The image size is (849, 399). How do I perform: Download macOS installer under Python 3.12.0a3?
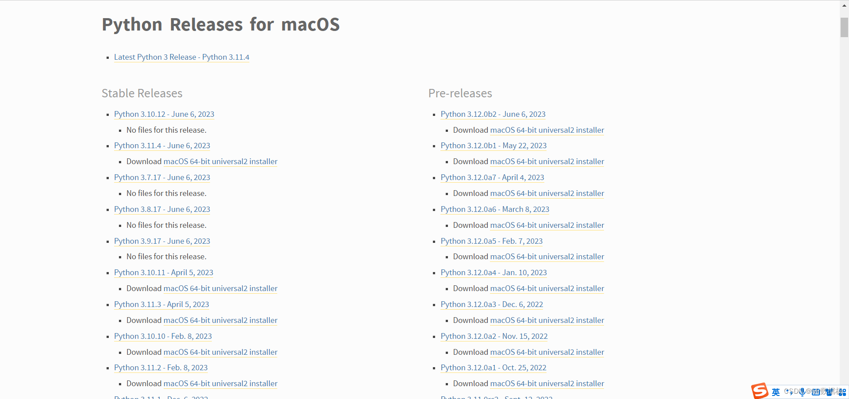(x=547, y=320)
